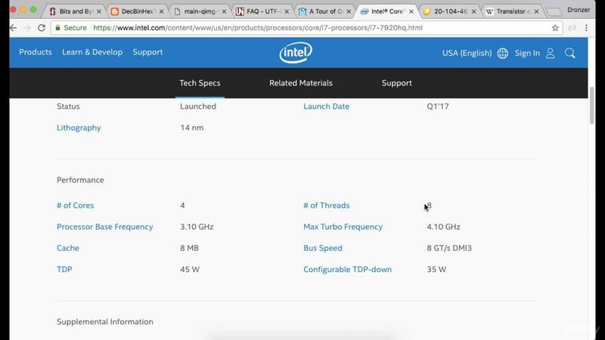The width and height of the screenshot is (605, 340).
Task: Click the # of Cores link
Action: [75, 206]
